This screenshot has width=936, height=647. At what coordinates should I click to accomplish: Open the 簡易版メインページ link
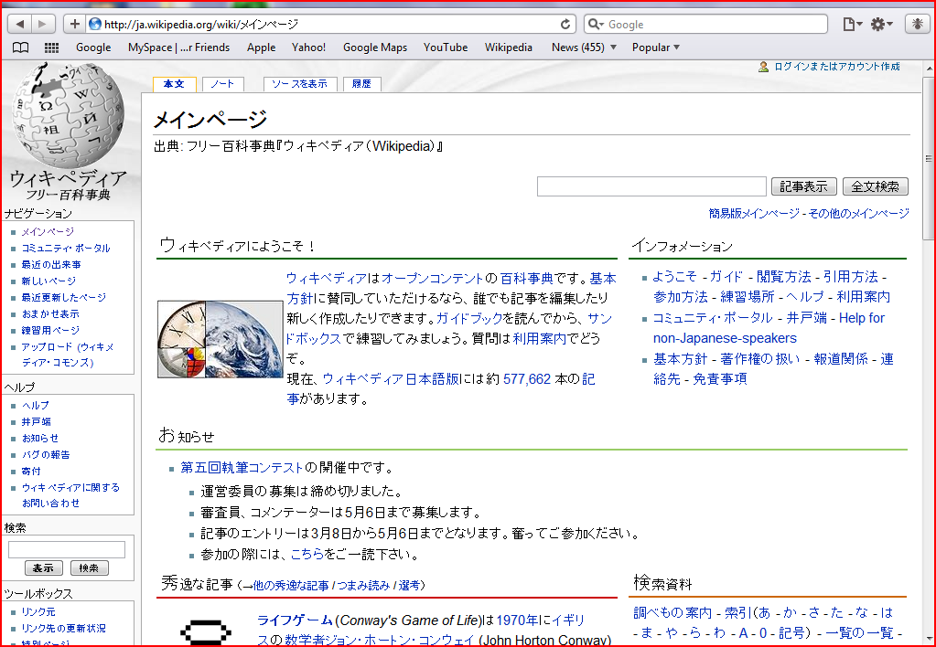click(754, 214)
